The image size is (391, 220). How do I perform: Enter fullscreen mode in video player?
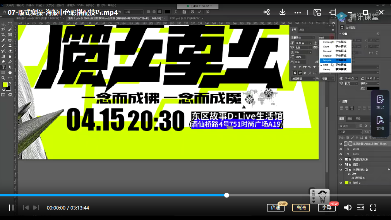373,208
